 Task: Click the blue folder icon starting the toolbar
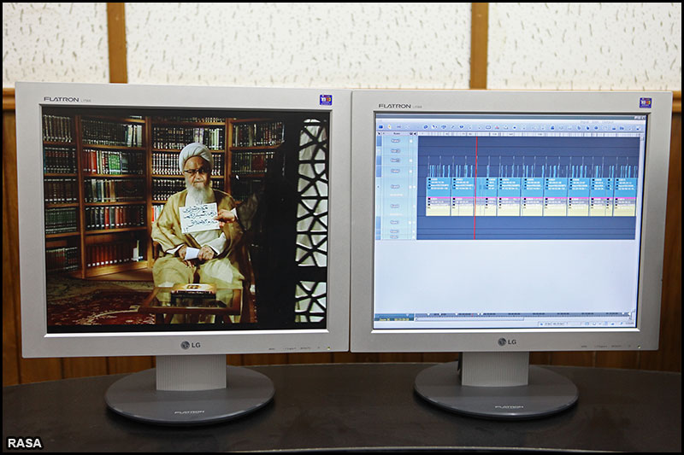pos(380,127)
